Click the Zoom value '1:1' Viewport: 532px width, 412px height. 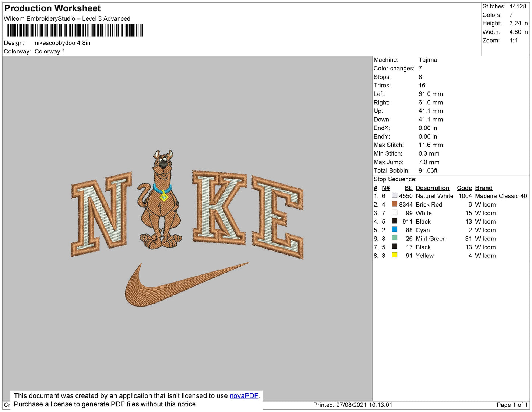pos(514,41)
